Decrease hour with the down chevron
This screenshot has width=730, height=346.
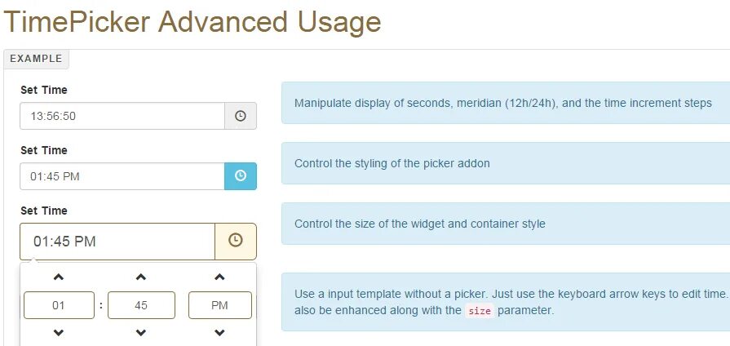click(x=59, y=333)
